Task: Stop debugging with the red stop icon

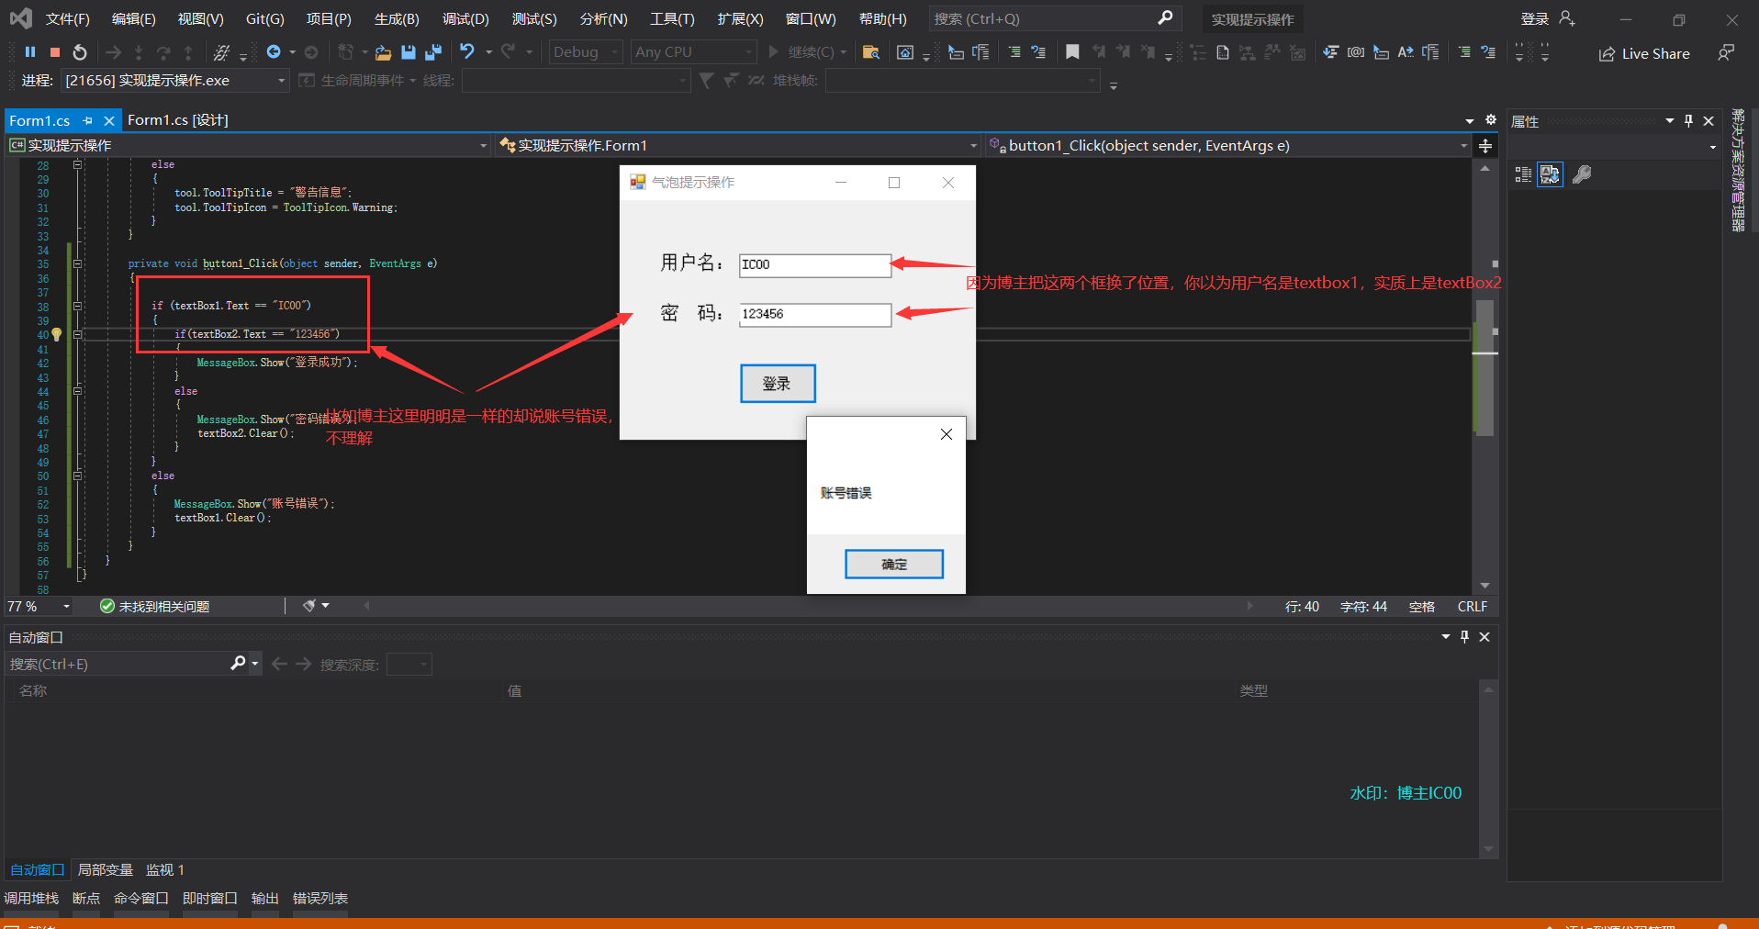Action: [55, 52]
